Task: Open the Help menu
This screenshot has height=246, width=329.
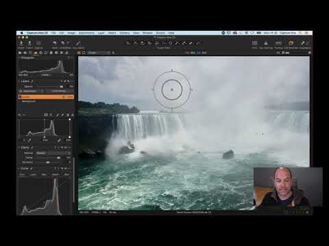Action: pos(171,33)
